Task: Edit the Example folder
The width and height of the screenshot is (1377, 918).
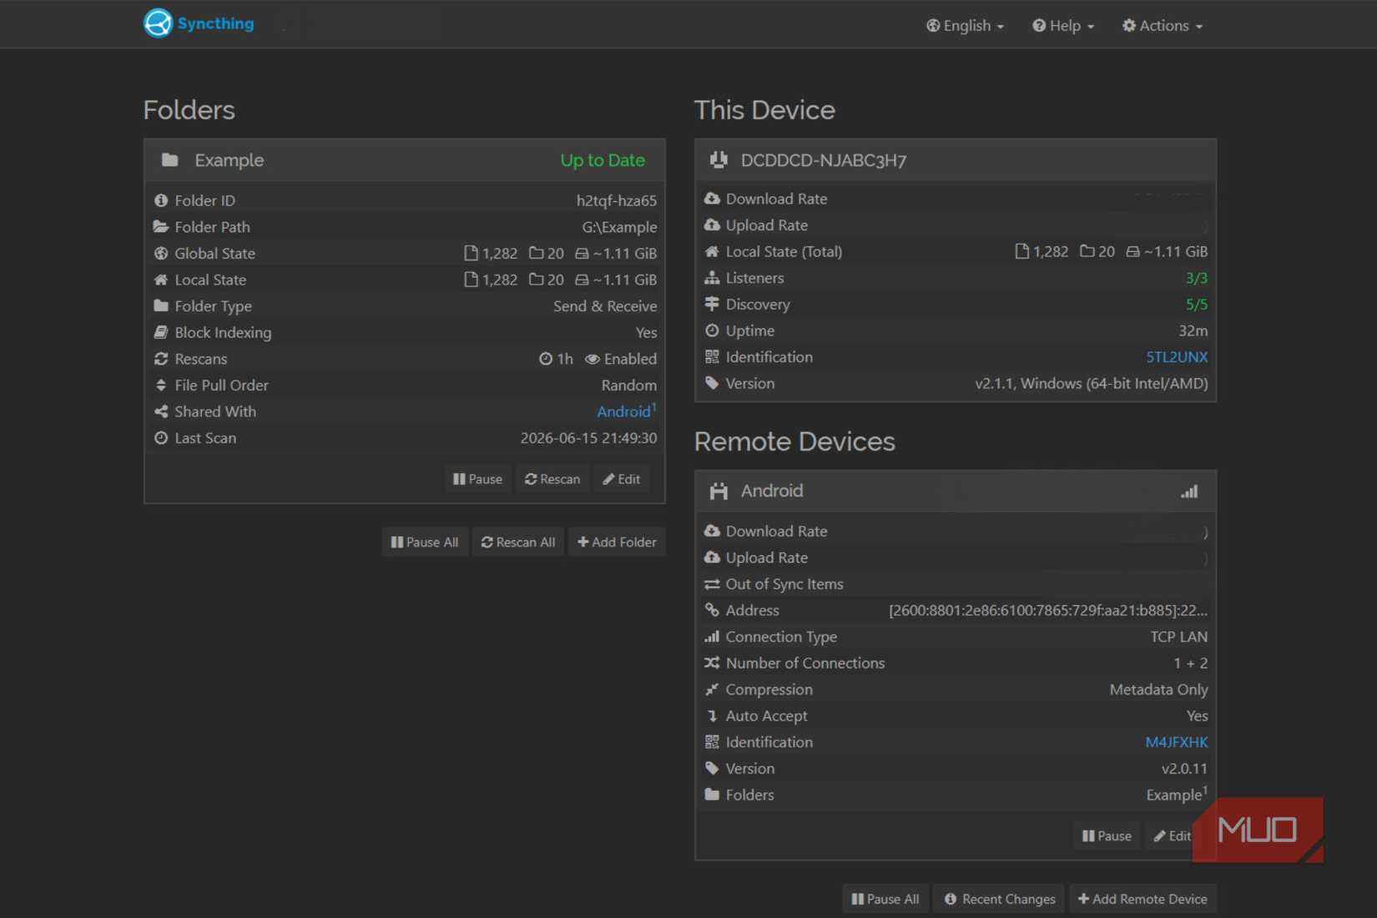Action: pyautogui.click(x=622, y=479)
